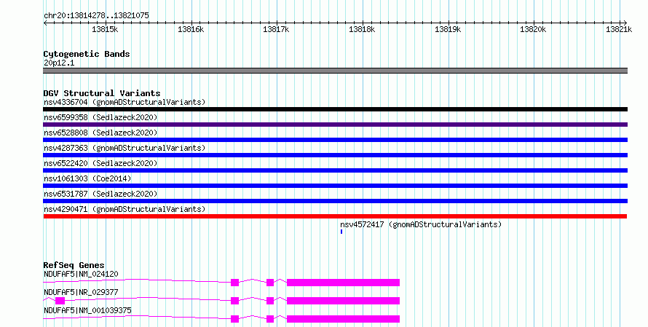Click the RefSeq Genes track title
This screenshot has height=327, width=648.
pos(74,265)
